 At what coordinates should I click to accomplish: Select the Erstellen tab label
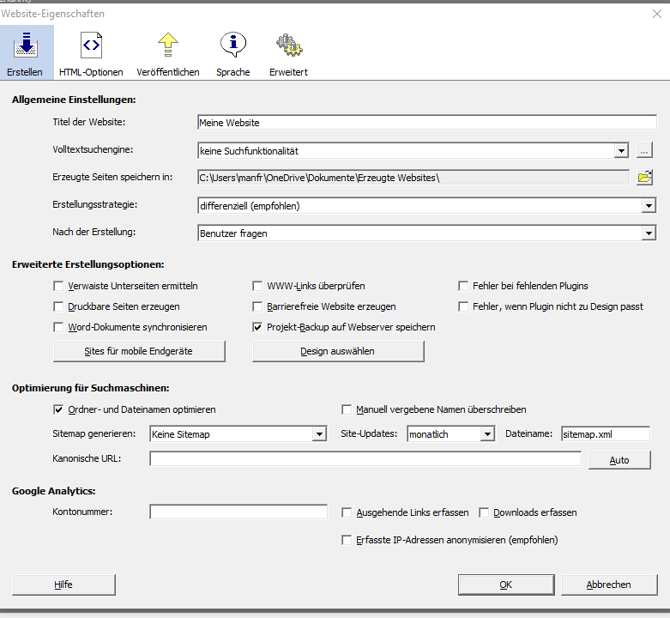(25, 72)
